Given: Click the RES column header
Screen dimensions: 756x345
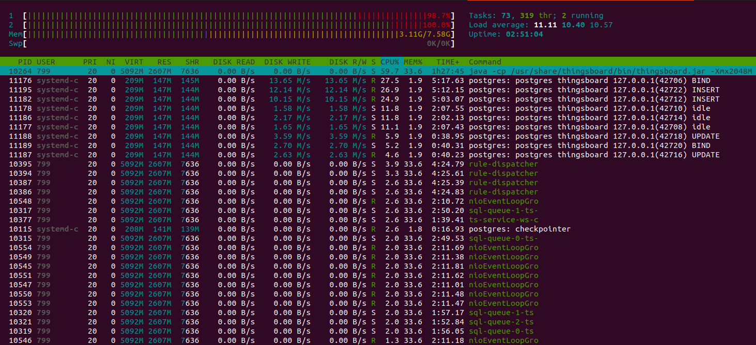Looking at the screenshot, I should (164, 62).
